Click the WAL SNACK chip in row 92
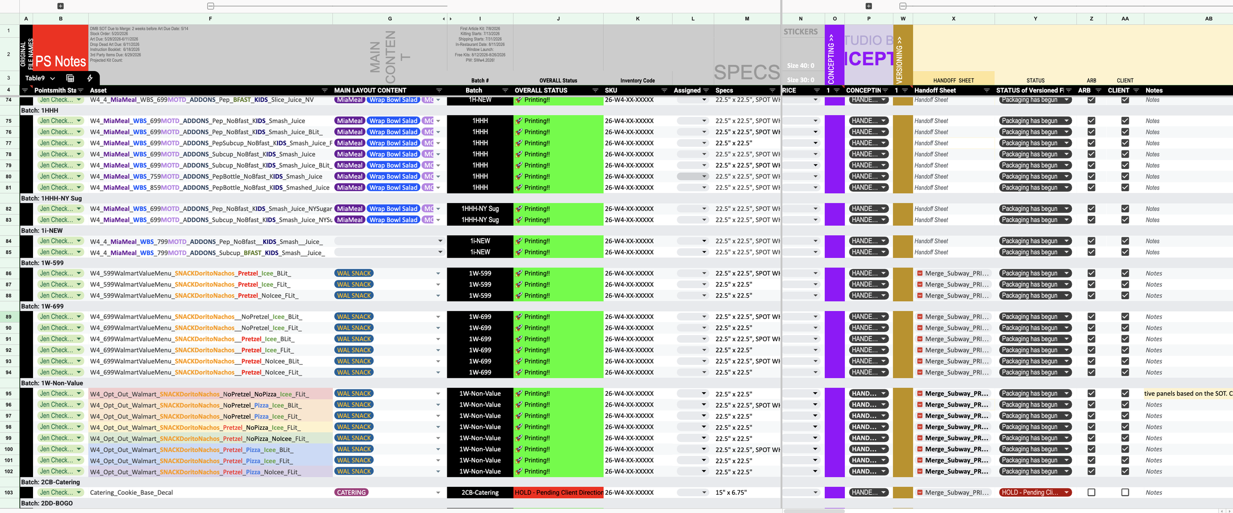This screenshot has height=513, width=1233. [354, 350]
